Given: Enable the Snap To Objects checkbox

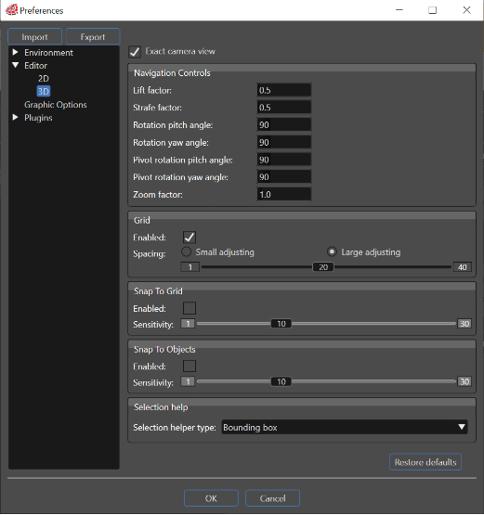Looking at the screenshot, I should 190,366.
